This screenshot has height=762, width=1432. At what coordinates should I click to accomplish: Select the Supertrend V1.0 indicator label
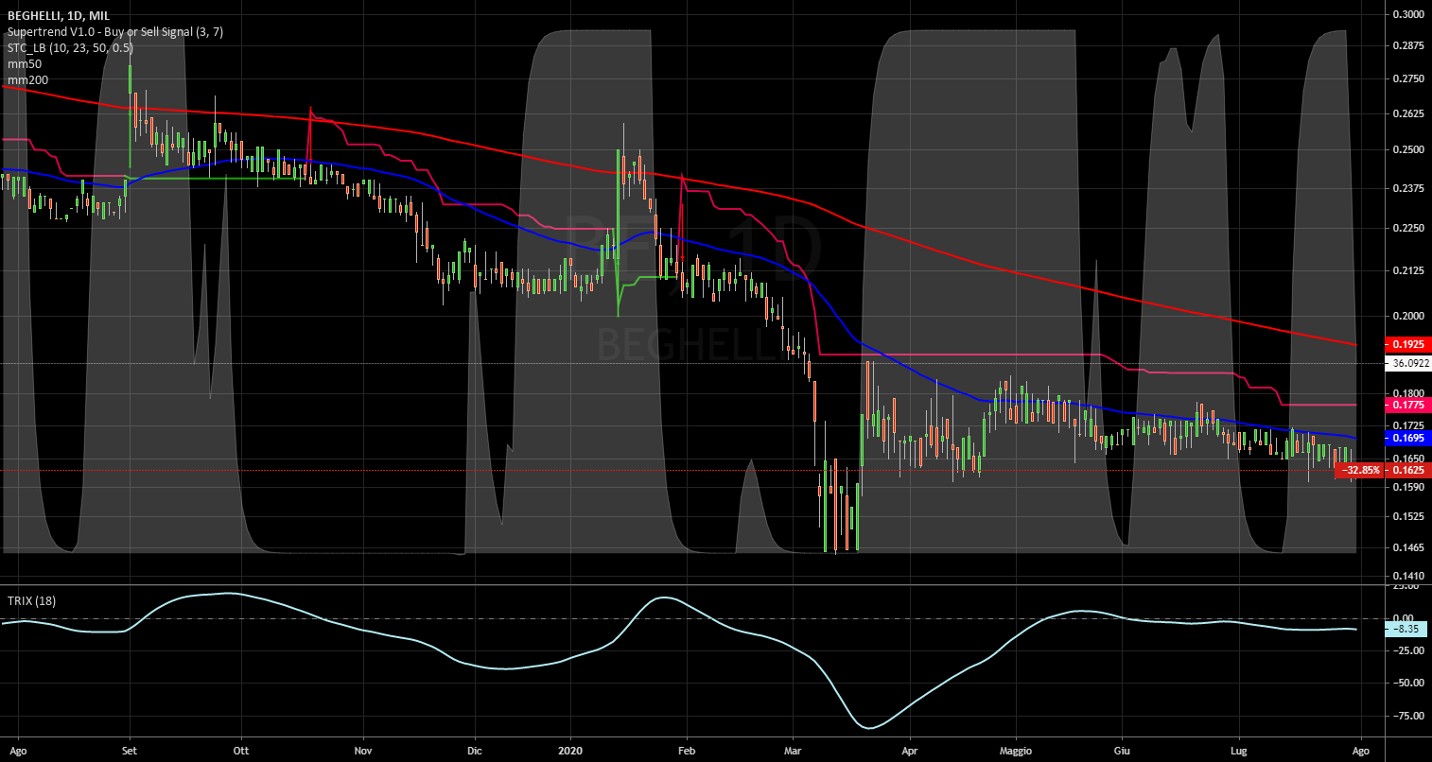[114, 32]
